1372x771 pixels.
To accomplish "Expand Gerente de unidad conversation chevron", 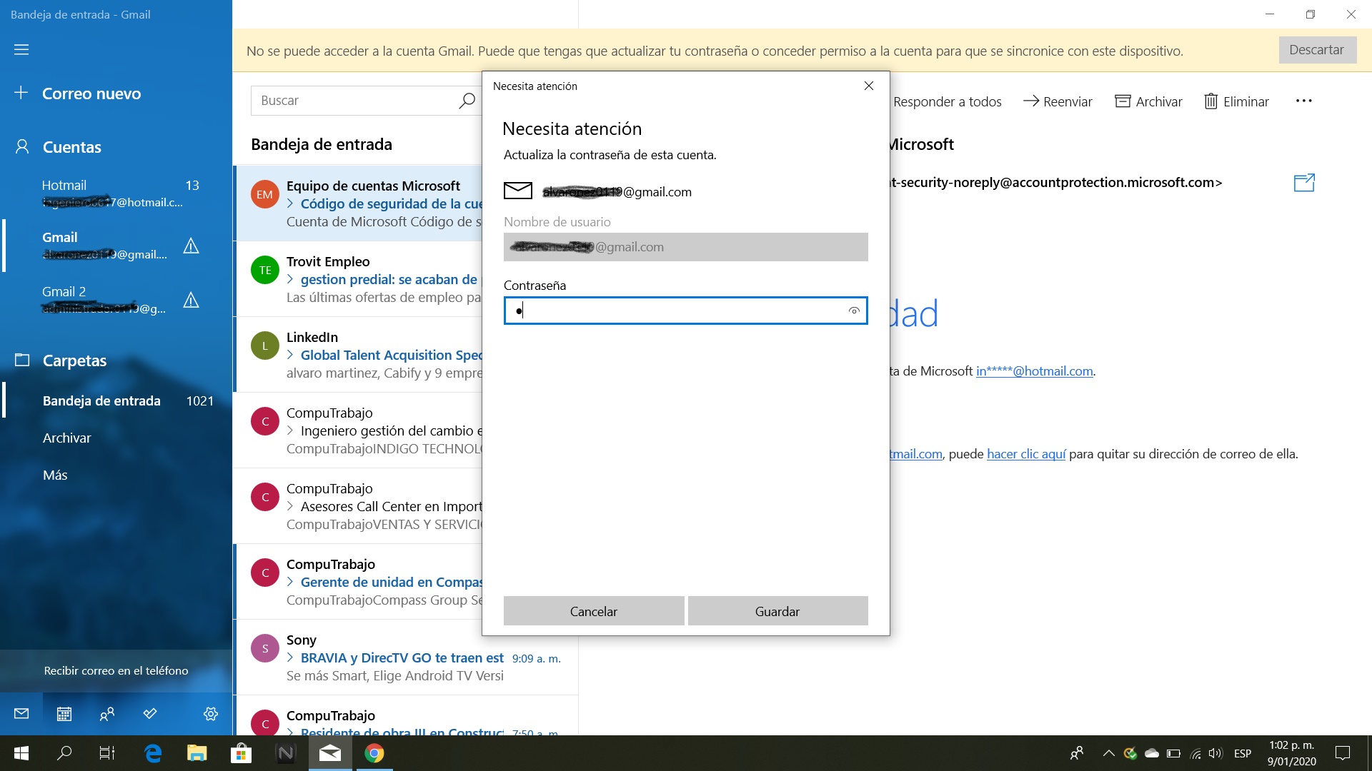I will (x=290, y=582).
